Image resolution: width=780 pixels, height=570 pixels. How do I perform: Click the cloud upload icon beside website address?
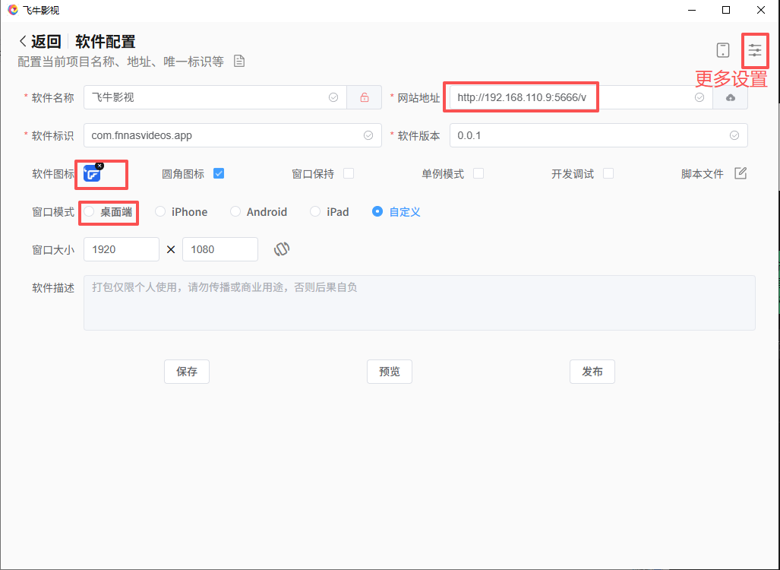point(731,97)
